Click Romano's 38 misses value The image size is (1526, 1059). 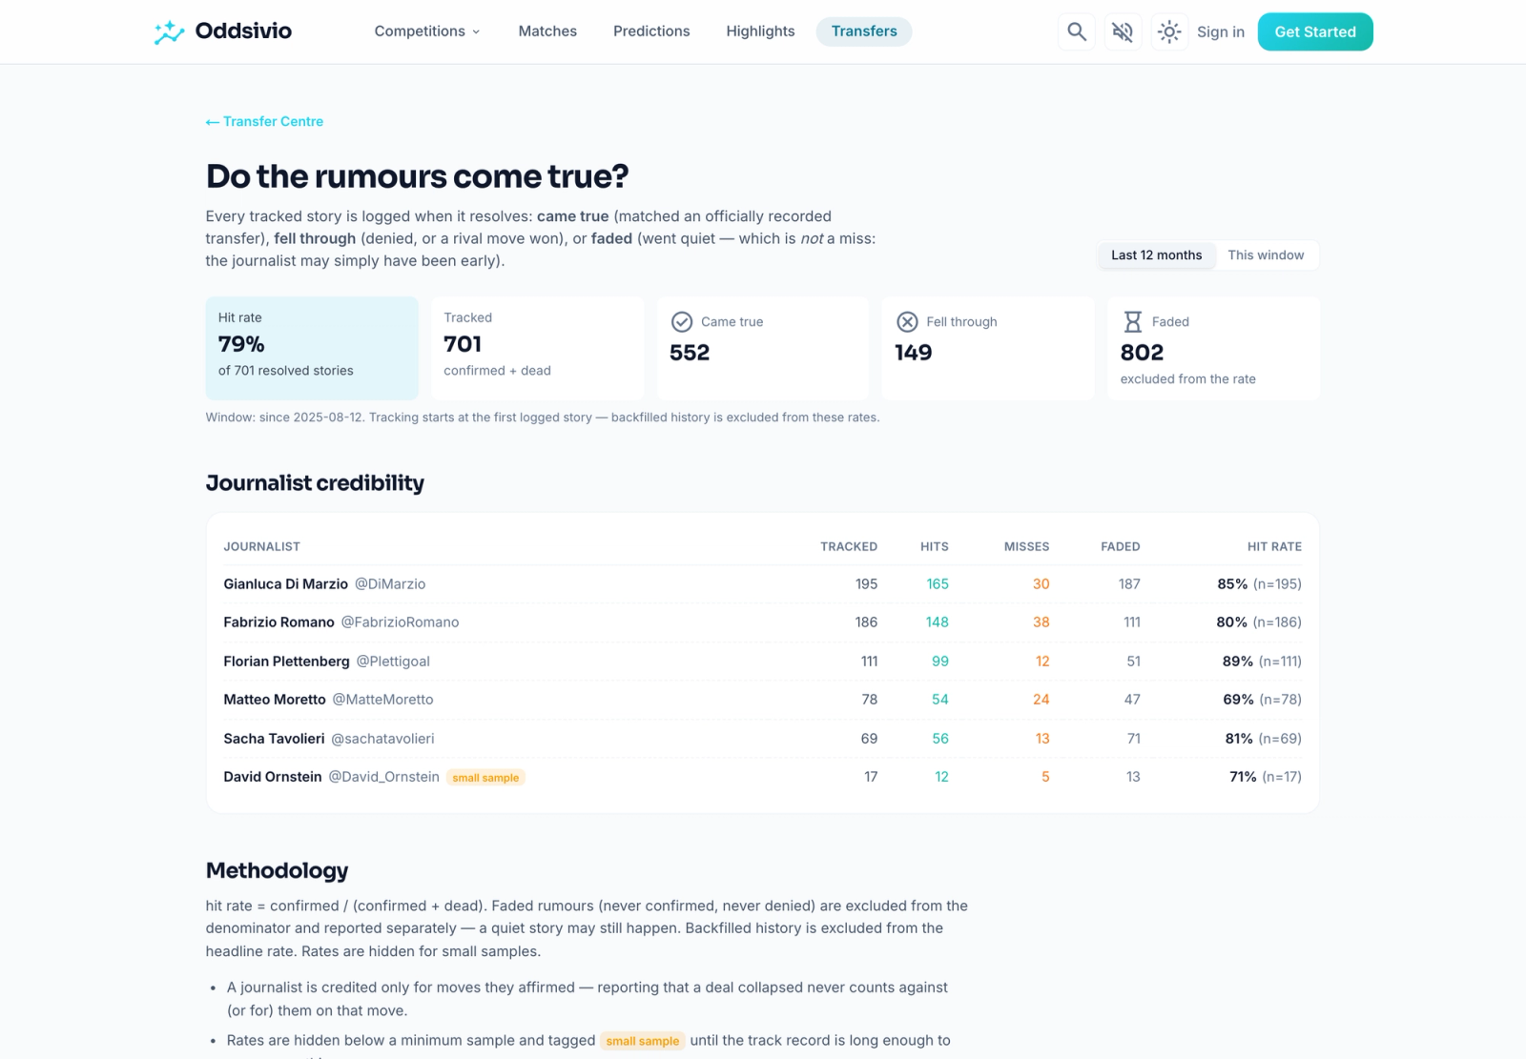[1041, 622]
